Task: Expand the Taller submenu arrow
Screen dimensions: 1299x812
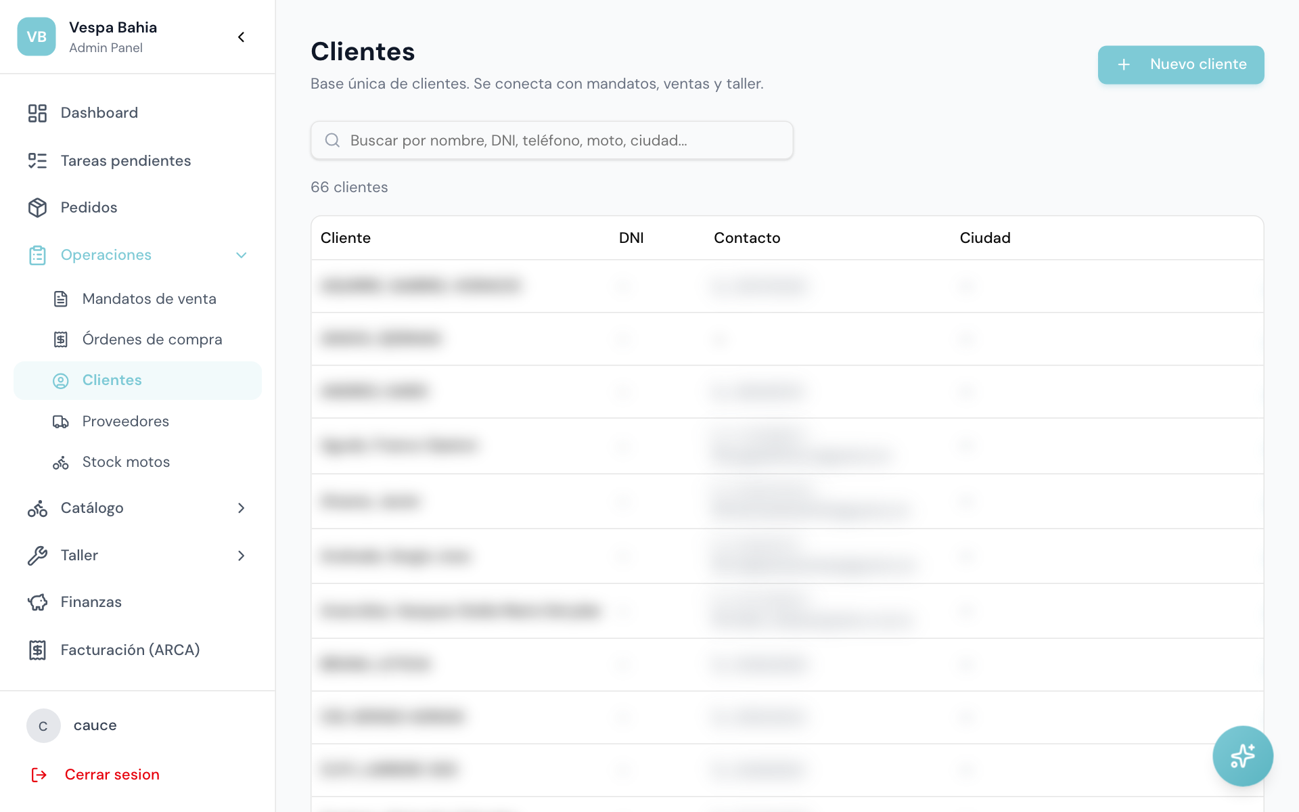Action: (241, 556)
